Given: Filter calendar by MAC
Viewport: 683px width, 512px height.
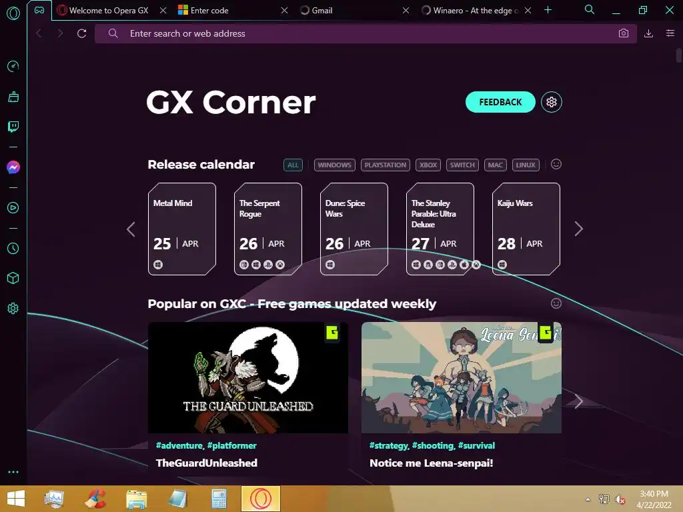Looking at the screenshot, I should (496, 165).
